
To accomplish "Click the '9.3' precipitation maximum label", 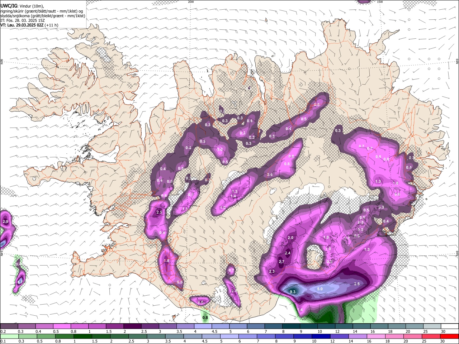I will [293, 292].
